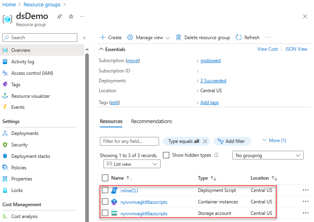
Task: Click the move link beside Subscription
Action: point(133,61)
